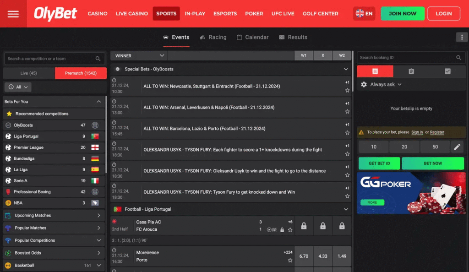Click the search competition or team field
This screenshot has height=272, width=469.
tap(49, 59)
